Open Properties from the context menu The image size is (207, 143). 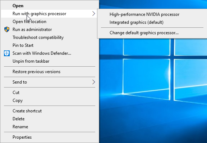point(50,137)
